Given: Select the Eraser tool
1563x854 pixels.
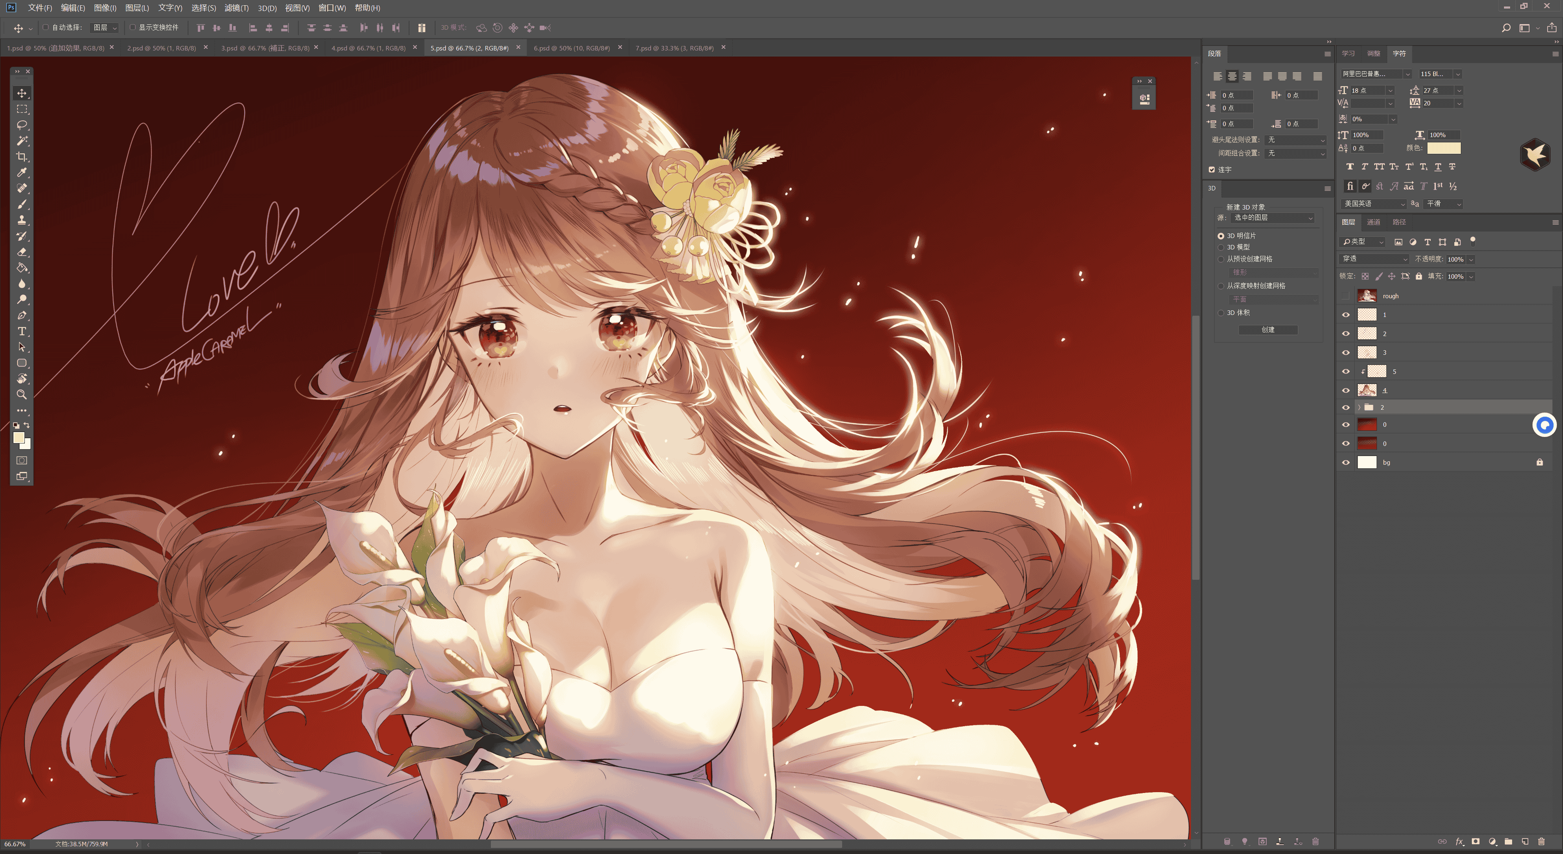Looking at the screenshot, I should [22, 252].
